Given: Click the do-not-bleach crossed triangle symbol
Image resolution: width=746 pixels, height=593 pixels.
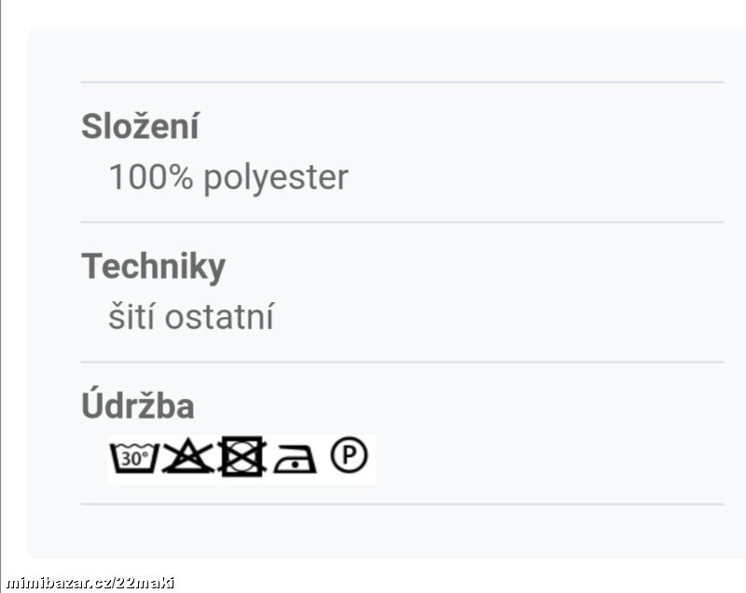Looking at the screenshot, I should pos(188,457).
